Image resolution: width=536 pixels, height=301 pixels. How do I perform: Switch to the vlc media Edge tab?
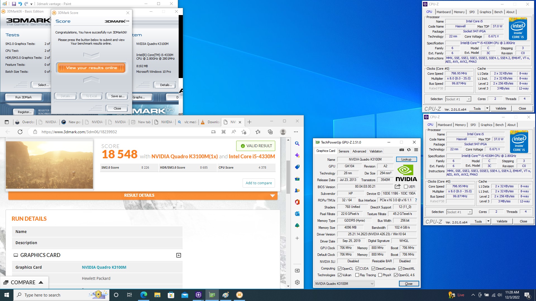[187, 122]
